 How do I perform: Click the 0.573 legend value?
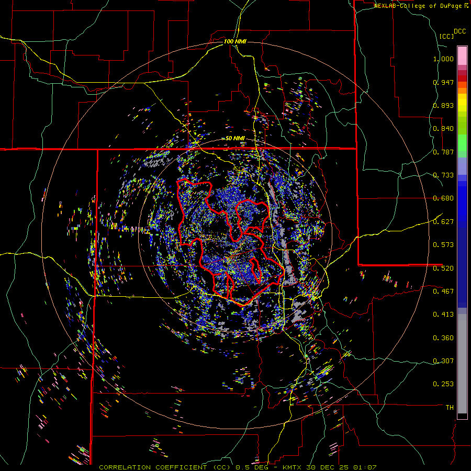point(443,245)
